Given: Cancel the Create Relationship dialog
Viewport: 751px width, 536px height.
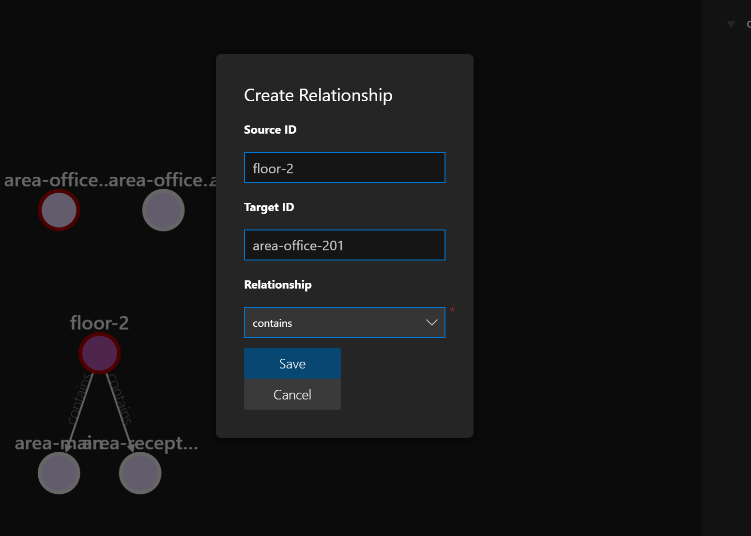Looking at the screenshot, I should point(292,394).
